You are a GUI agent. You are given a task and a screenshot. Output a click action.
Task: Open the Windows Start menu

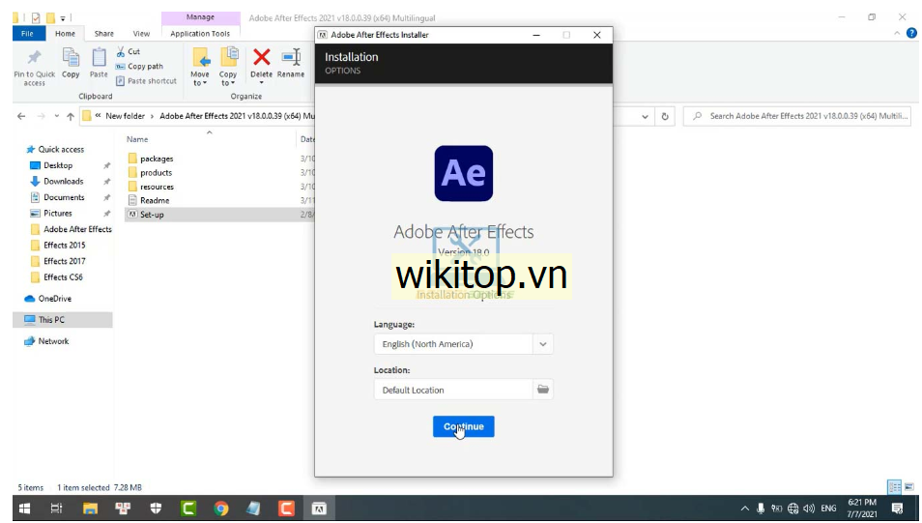(x=25, y=508)
